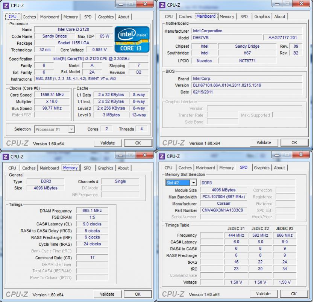Switch to CPU tab in the SPD window
Screen dimensions: 314x302
point(168,168)
